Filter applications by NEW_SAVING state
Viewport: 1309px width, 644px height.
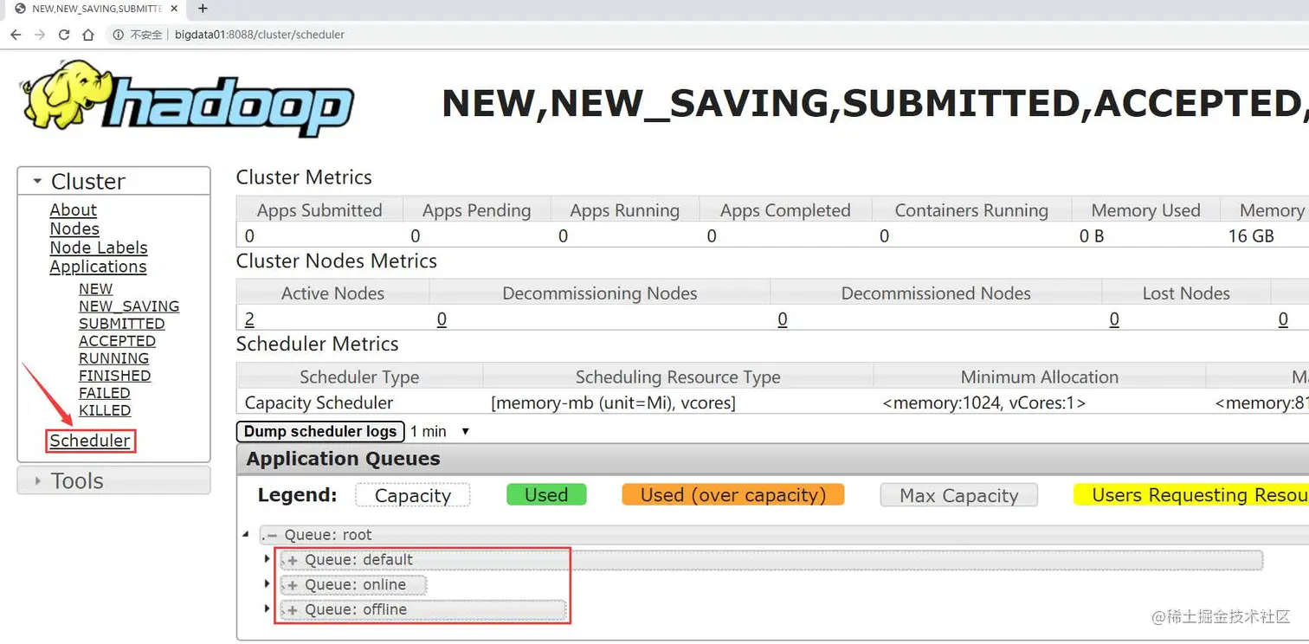click(129, 306)
